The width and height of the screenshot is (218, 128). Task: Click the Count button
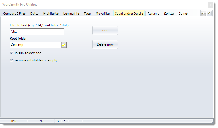pyautogui.click(x=105, y=30)
